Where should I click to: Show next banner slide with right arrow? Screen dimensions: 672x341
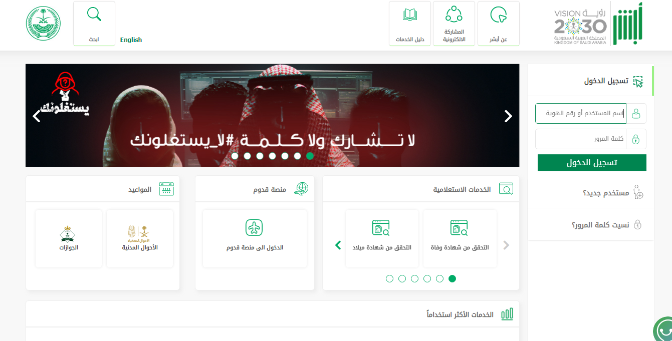click(508, 116)
